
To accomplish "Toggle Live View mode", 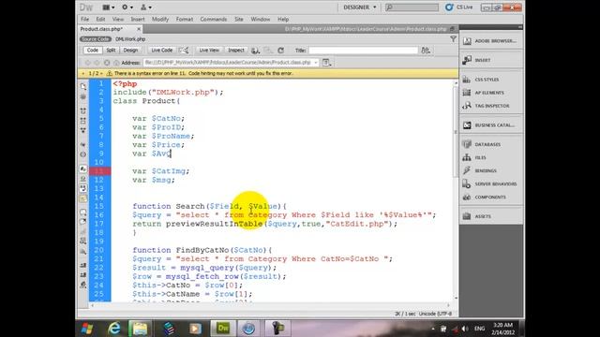I will tap(209, 50).
